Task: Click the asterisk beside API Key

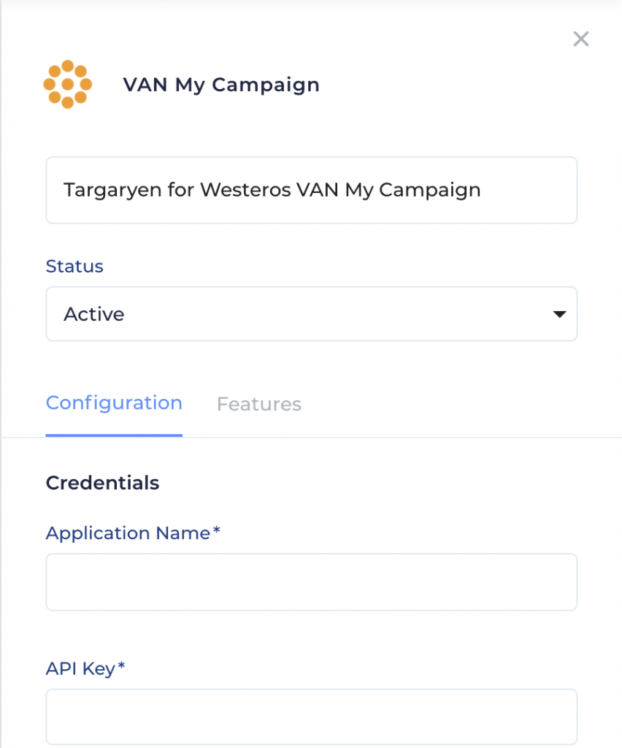Action: point(121,665)
